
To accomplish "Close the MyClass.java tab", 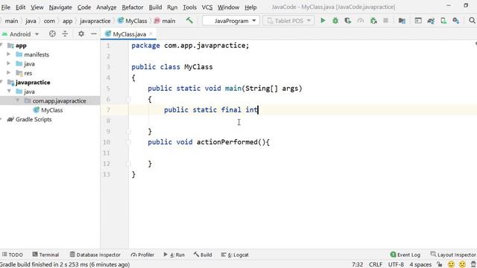I will [x=151, y=33].
